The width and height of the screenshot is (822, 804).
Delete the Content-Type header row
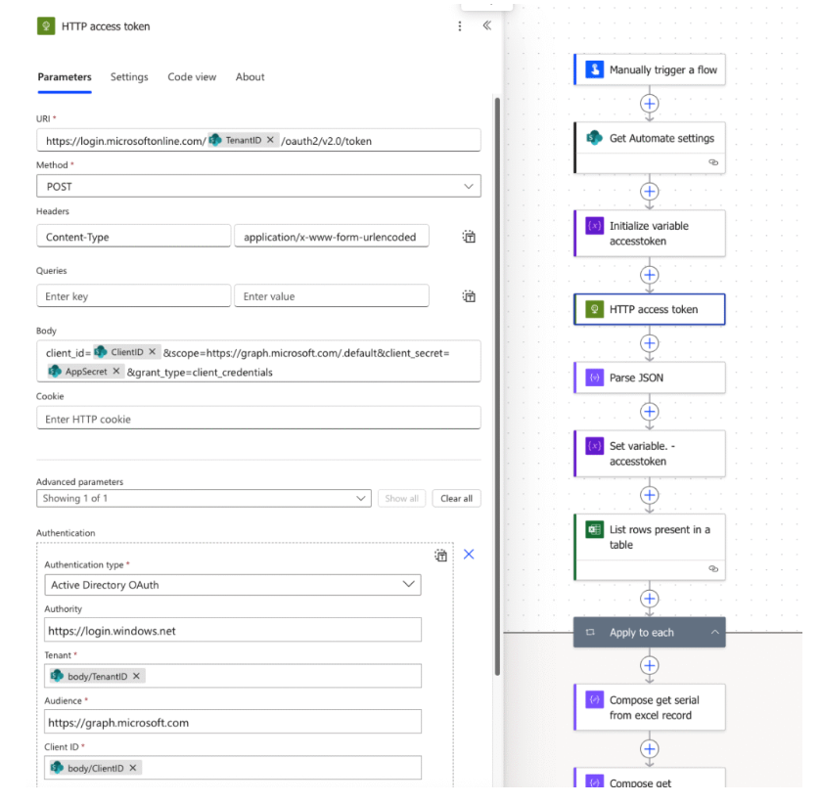(x=469, y=237)
